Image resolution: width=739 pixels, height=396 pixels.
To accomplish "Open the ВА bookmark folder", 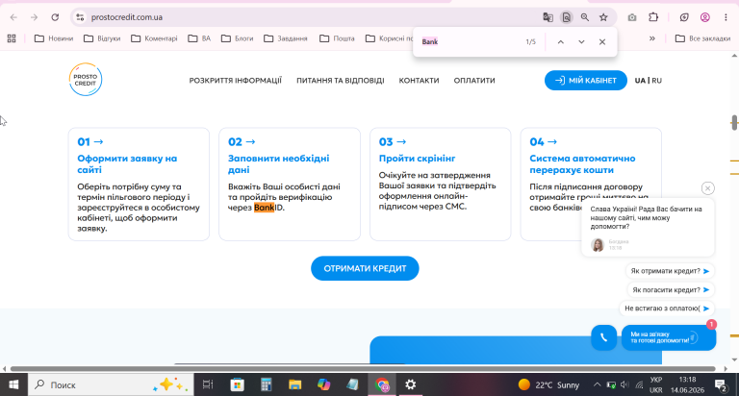I will [x=199, y=38].
